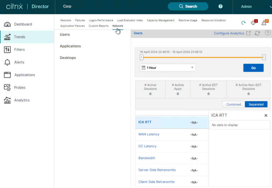Screen dimensions: 272x188
Task: Open Analytics in the sidebar
Action: (x=22, y=100)
